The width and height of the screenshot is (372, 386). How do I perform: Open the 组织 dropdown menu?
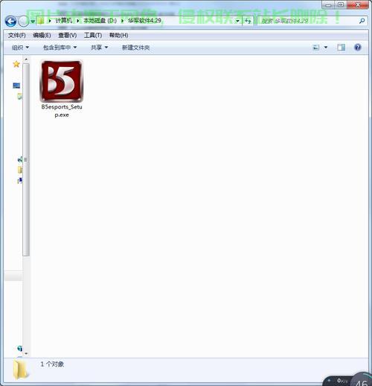point(20,48)
